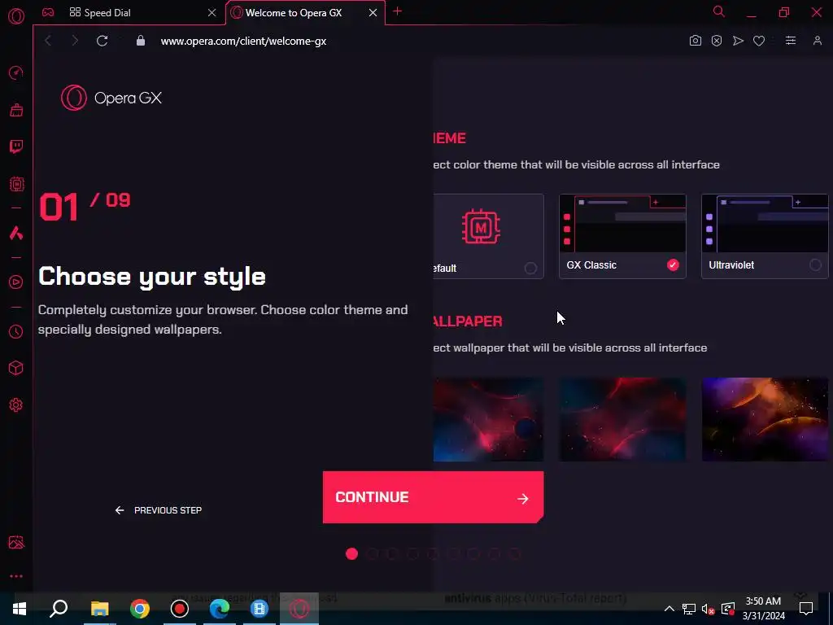Open Windows taskbar search
The height and width of the screenshot is (625, 833).
[59, 609]
